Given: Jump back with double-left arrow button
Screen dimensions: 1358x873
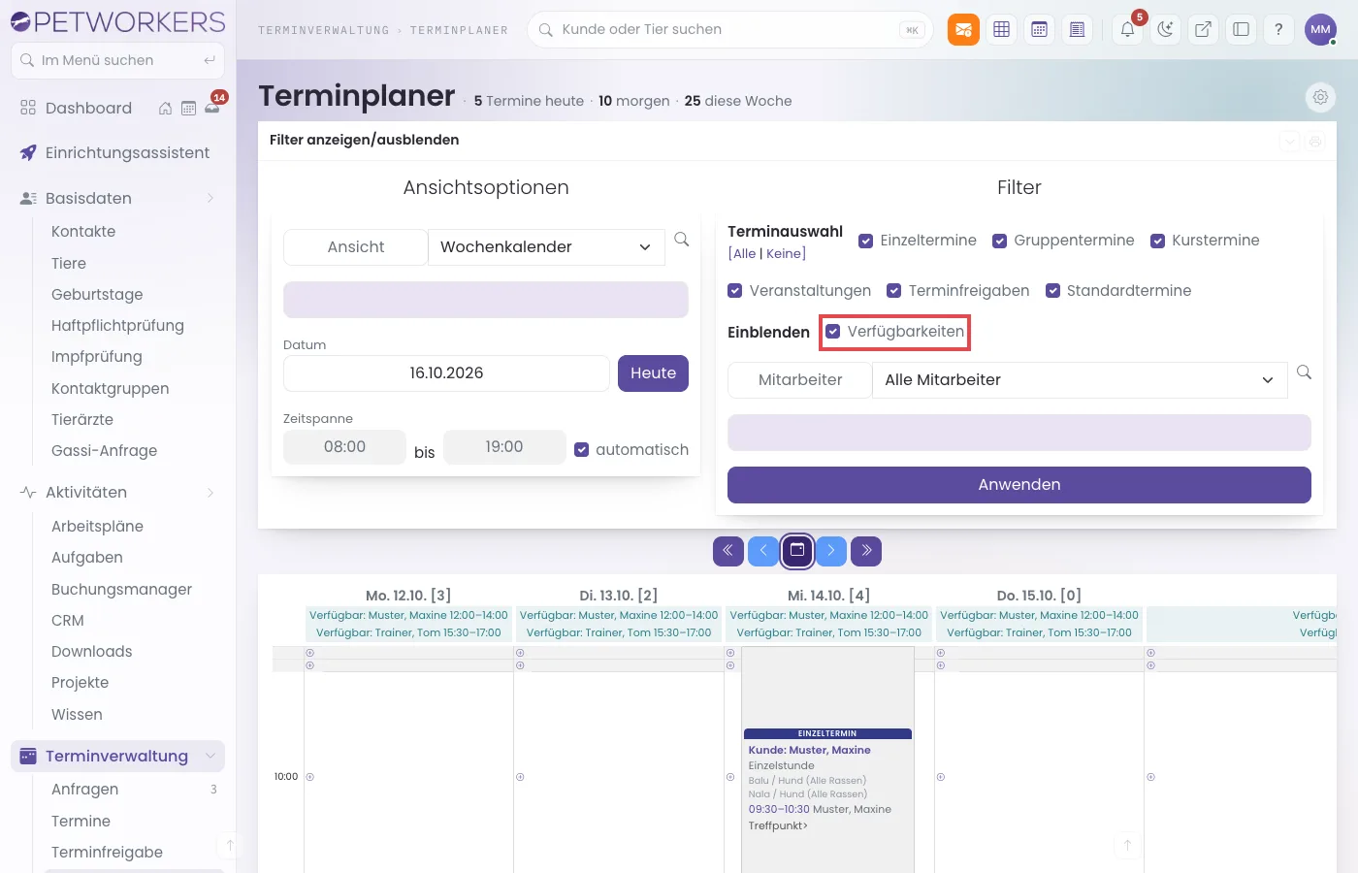Looking at the screenshot, I should tap(727, 551).
